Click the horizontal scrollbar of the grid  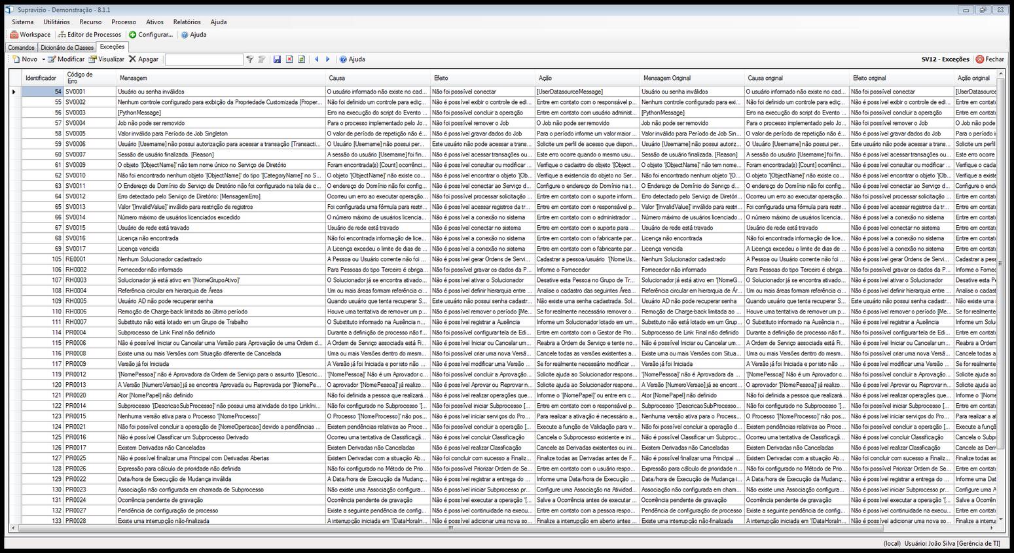(x=450, y=527)
